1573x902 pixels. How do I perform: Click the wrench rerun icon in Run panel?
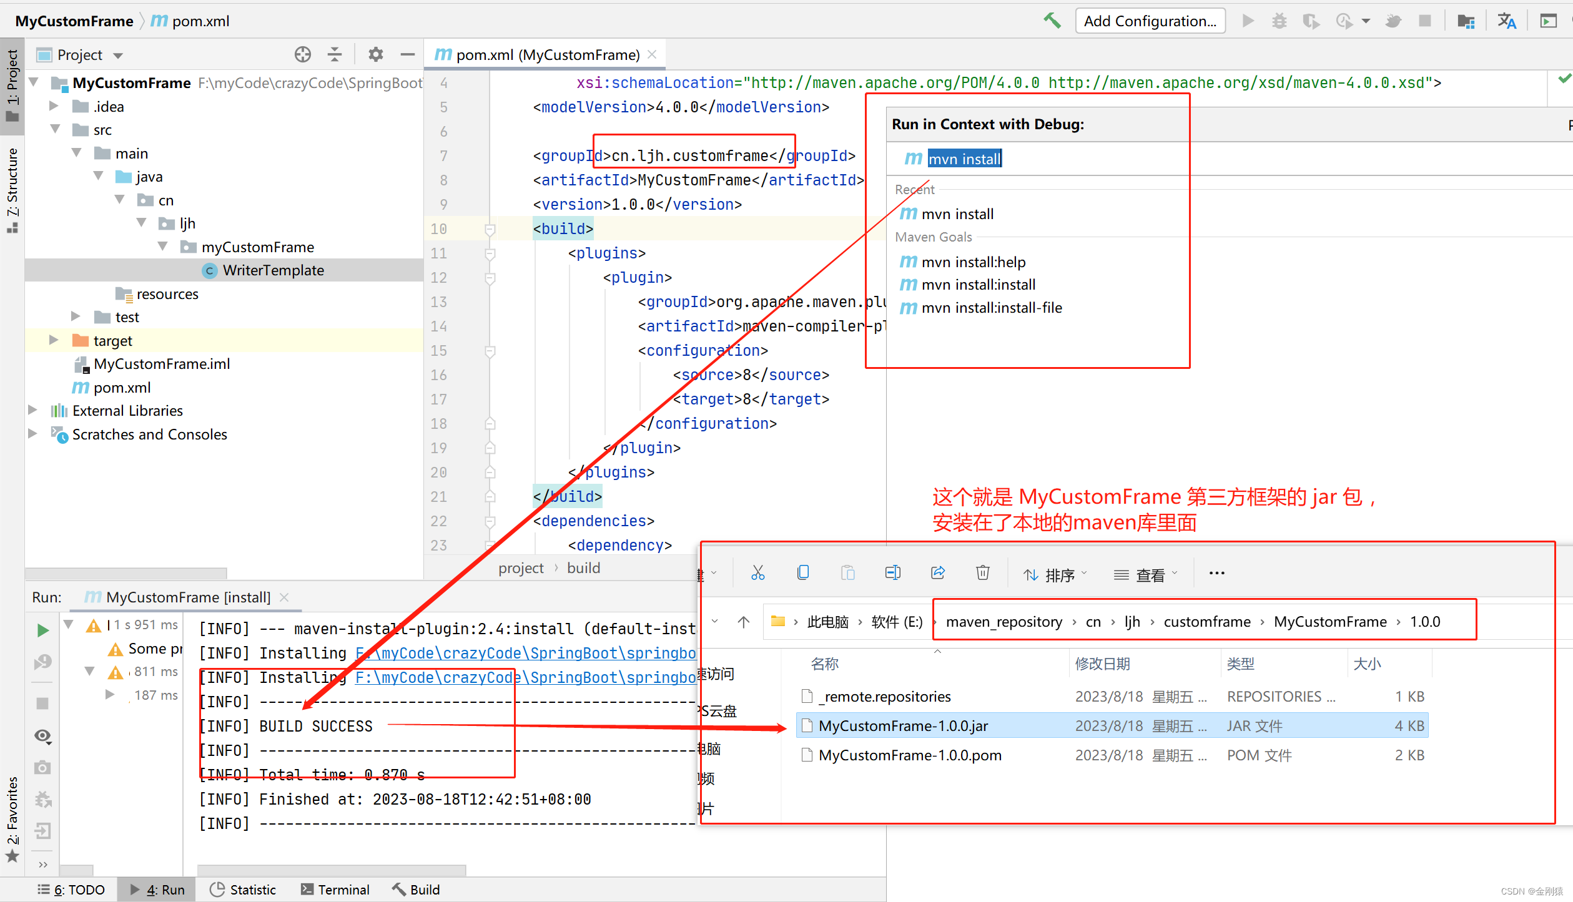42,662
